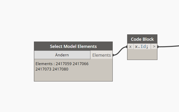This screenshot has height=112, width=179.
Task: Select the Code Block node header
Action: (142, 39)
